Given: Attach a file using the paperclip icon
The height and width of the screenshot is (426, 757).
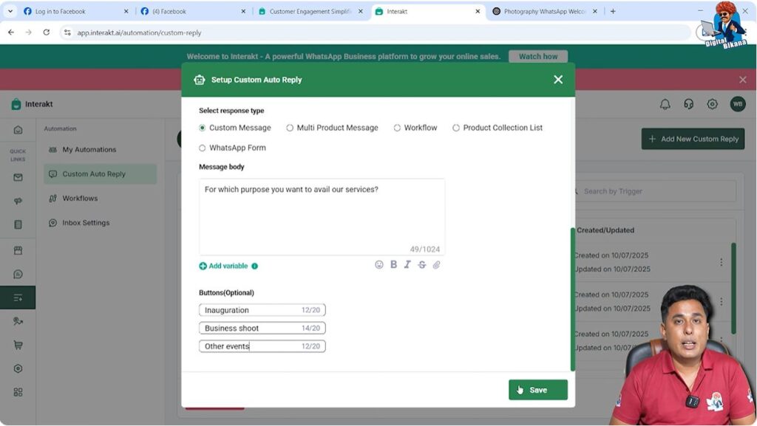Looking at the screenshot, I should pyautogui.click(x=436, y=264).
